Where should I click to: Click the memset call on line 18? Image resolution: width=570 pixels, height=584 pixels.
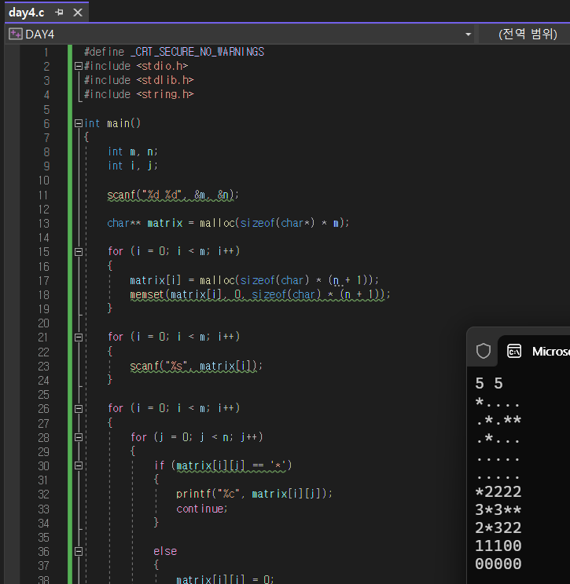click(260, 294)
